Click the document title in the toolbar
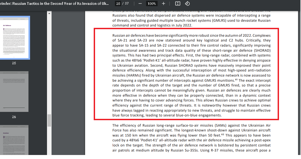The image size is (301, 159). point(54,4)
